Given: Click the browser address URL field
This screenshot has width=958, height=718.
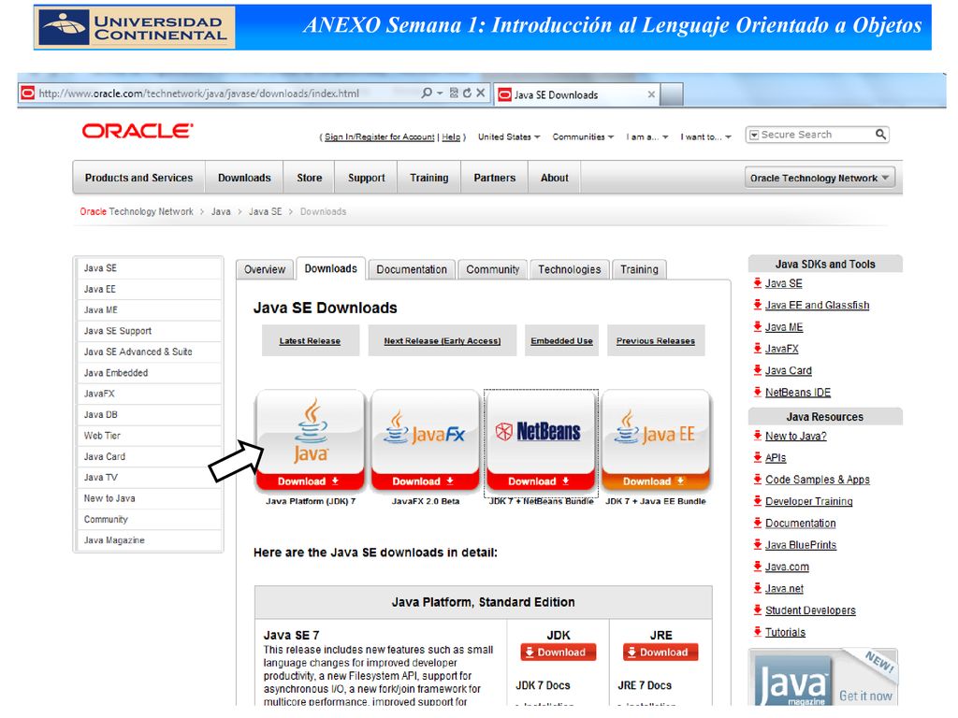Looking at the screenshot, I should point(226,93).
